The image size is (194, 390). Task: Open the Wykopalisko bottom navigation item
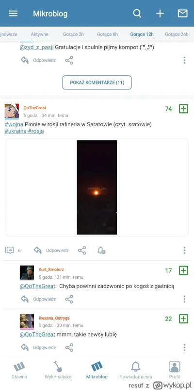(x=58, y=370)
